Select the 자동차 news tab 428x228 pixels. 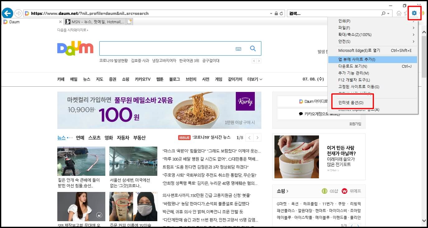[x=123, y=138]
